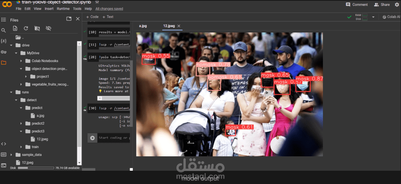This screenshot has width=401, height=184.
Task: Click the RAM Disk usage bars
Action: (361, 17)
